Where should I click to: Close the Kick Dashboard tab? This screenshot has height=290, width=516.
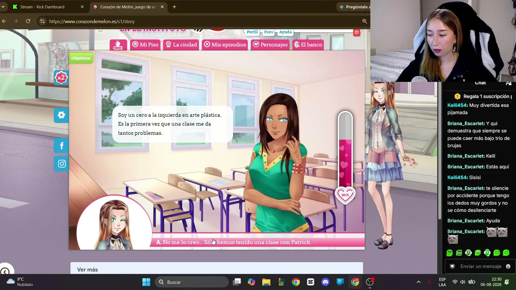[x=82, y=7]
